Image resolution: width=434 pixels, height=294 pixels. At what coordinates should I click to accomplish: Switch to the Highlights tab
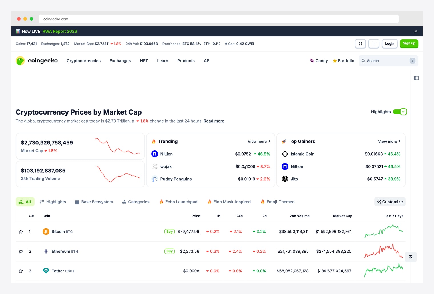pyautogui.click(x=53, y=202)
